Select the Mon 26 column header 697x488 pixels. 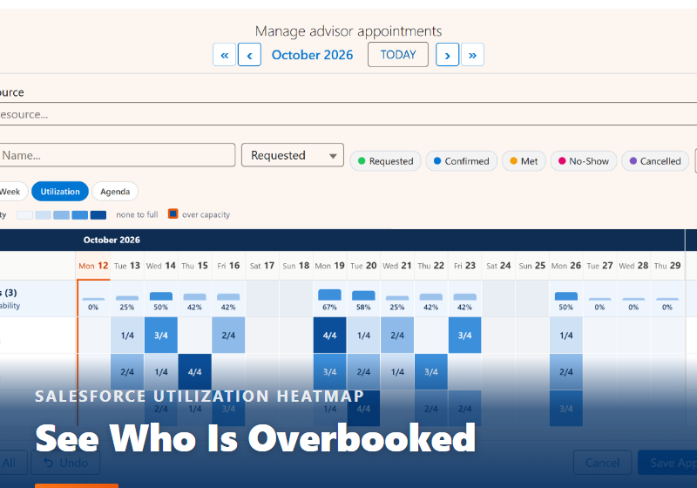[x=566, y=266]
